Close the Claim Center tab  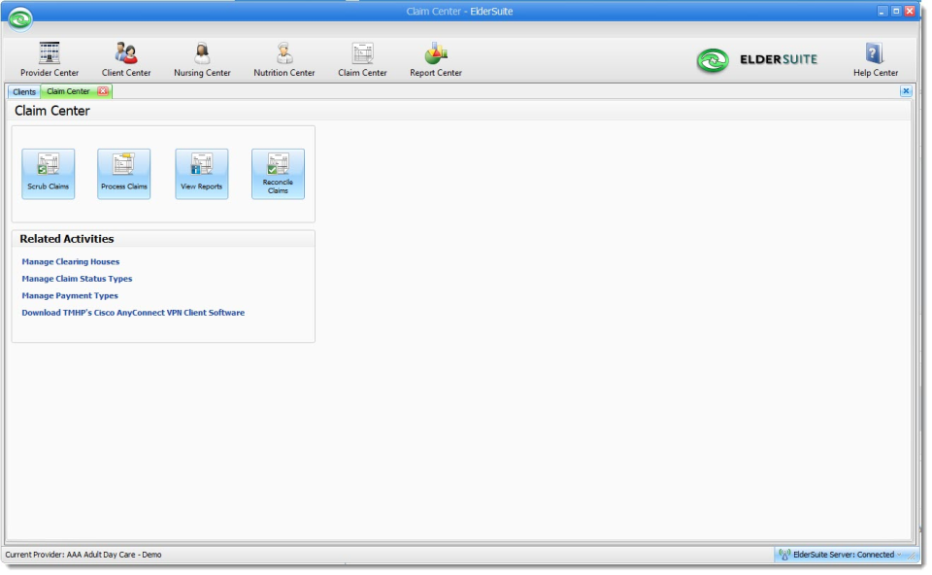(103, 91)
